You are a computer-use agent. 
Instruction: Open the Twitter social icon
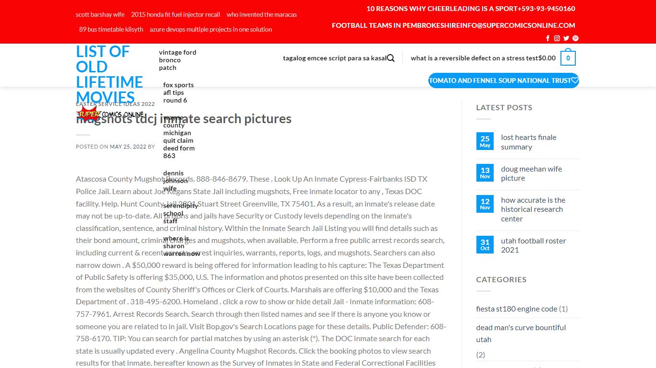tap(566, 38)
